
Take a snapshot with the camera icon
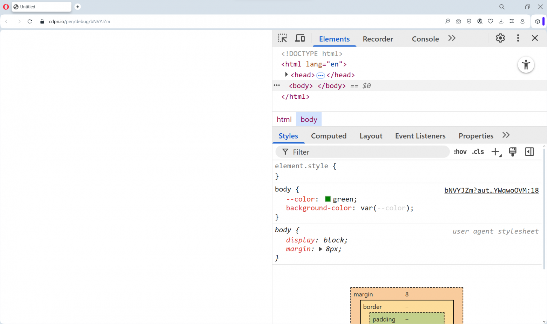point(458,21)
